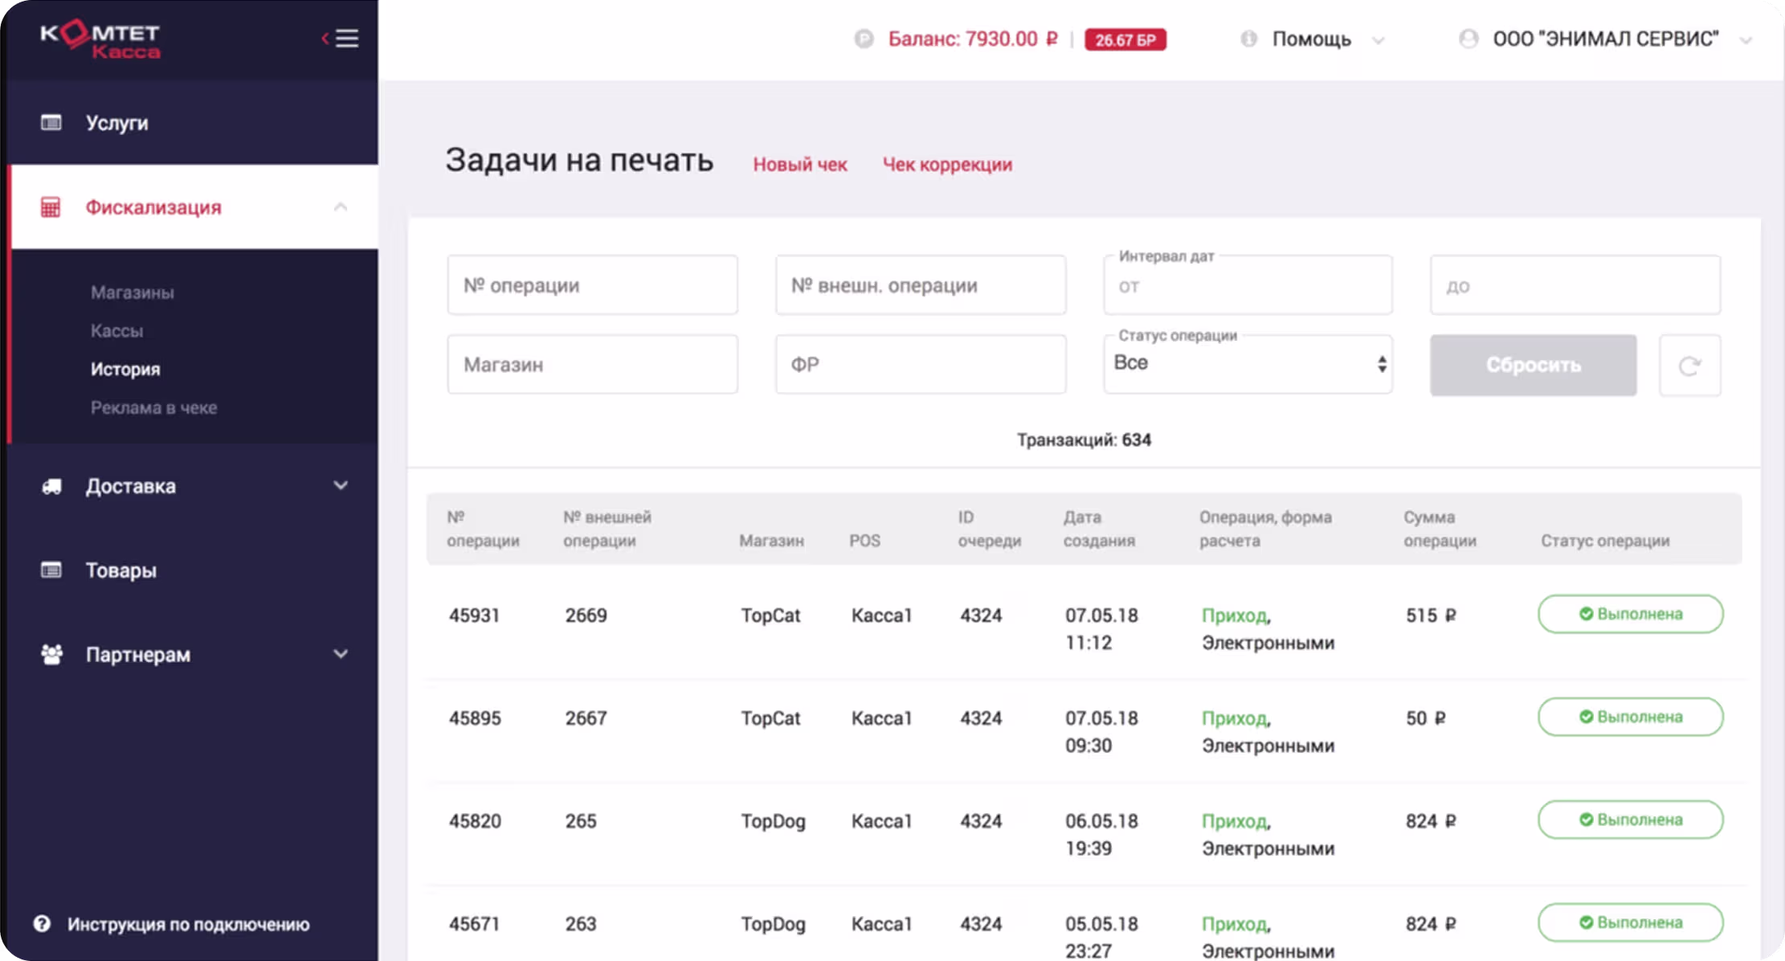The image size is (1785, 961).
Task: Click the ruble balance icon in header
Action: point(864,39)
